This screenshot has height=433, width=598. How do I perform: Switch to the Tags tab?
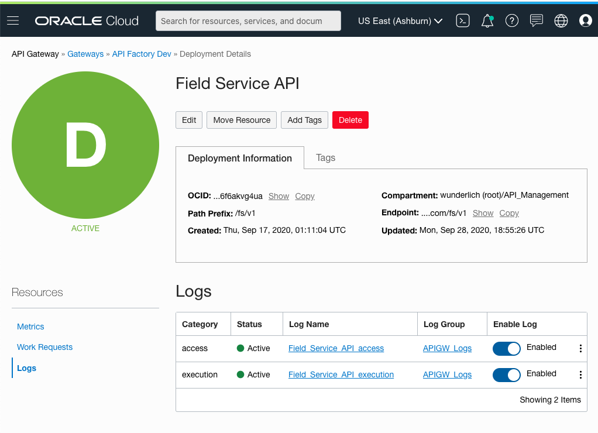point(325,157)
